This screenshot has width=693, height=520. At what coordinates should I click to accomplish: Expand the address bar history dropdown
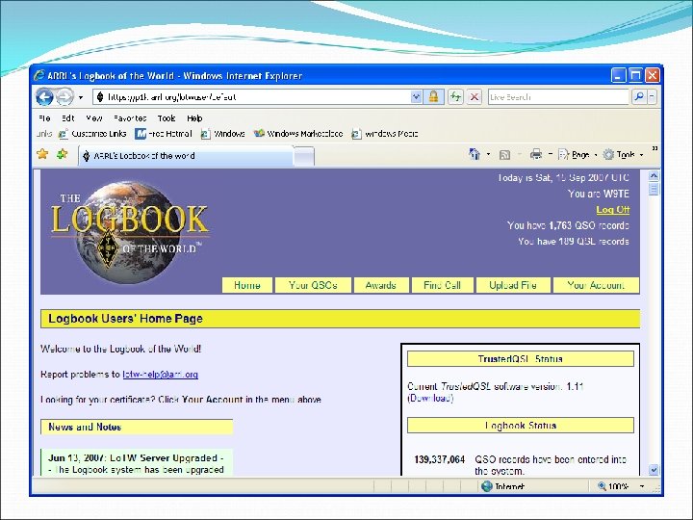click(x=416, y=97)
